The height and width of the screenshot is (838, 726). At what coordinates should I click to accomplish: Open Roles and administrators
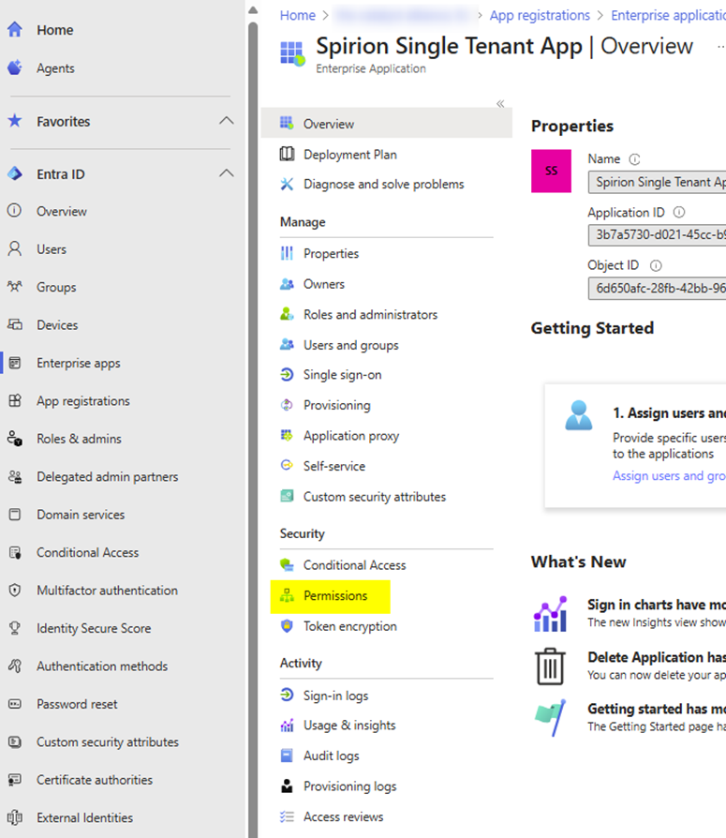[x=370, y=314]
